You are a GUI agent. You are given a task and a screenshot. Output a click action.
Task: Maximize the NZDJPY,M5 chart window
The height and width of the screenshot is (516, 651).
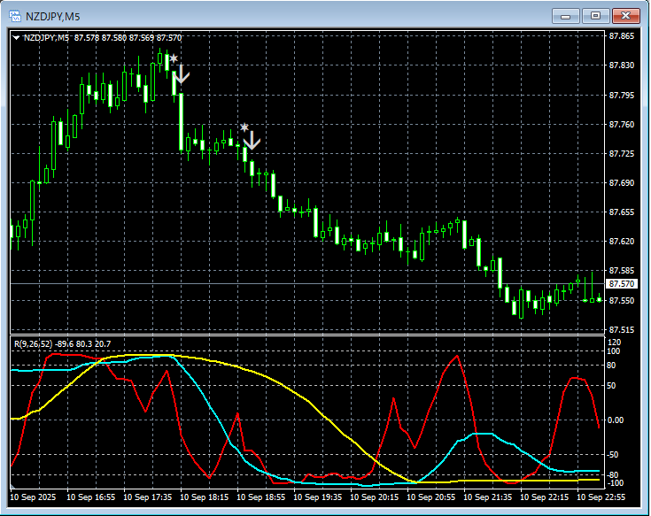(x=595, y=15)
